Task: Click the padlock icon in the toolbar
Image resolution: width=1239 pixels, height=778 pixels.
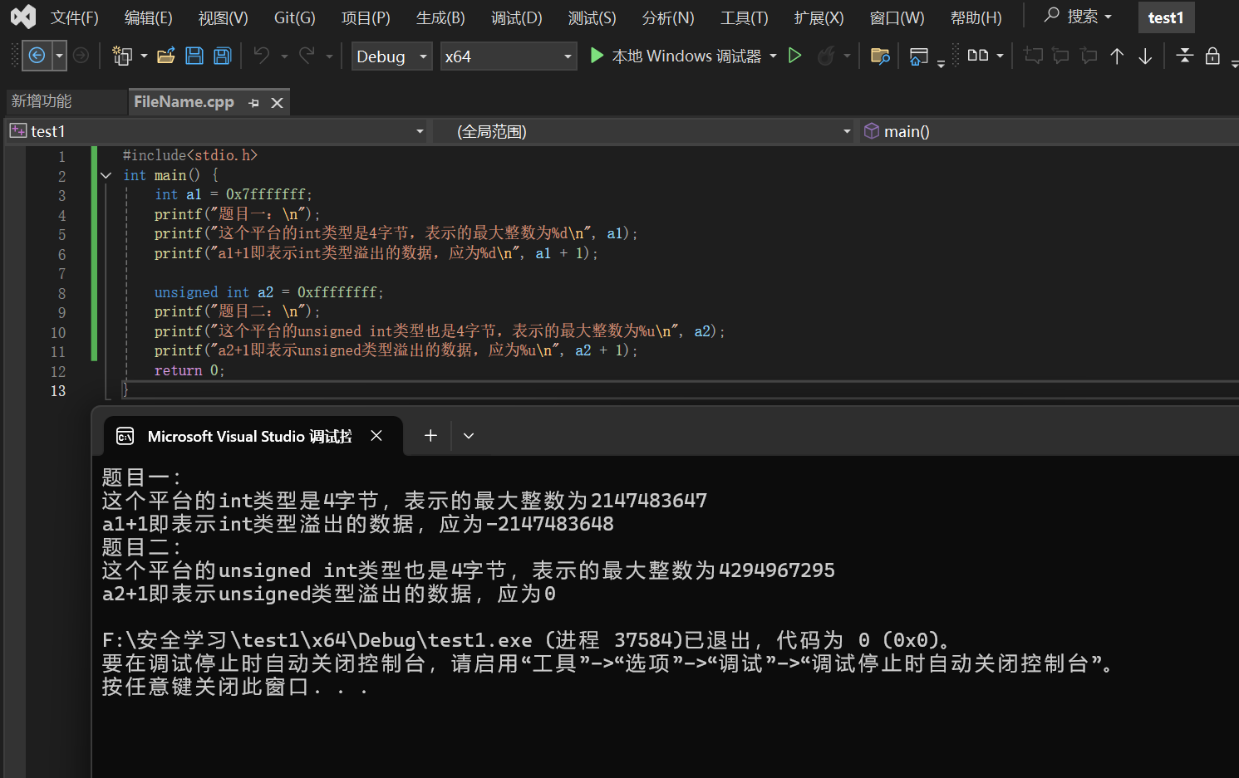Action: click(x=1212, y=56)
